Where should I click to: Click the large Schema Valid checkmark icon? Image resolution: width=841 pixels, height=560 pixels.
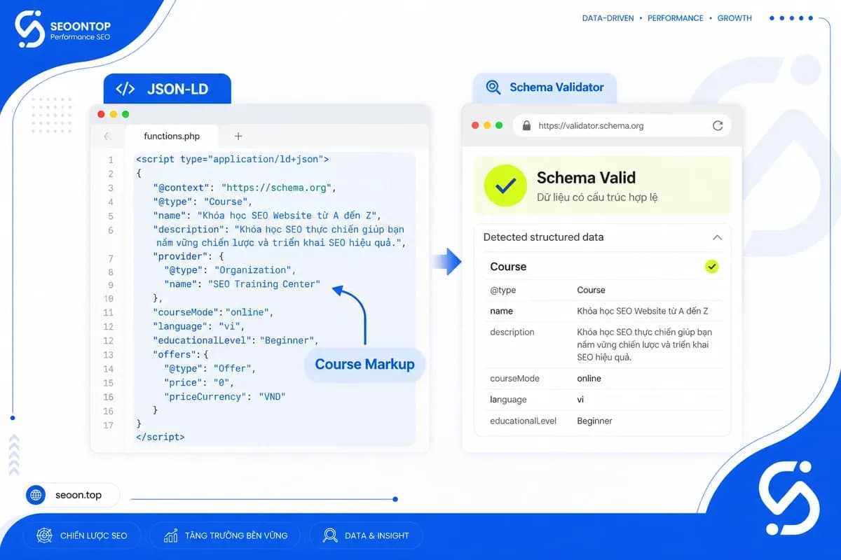tap(505, 186)
